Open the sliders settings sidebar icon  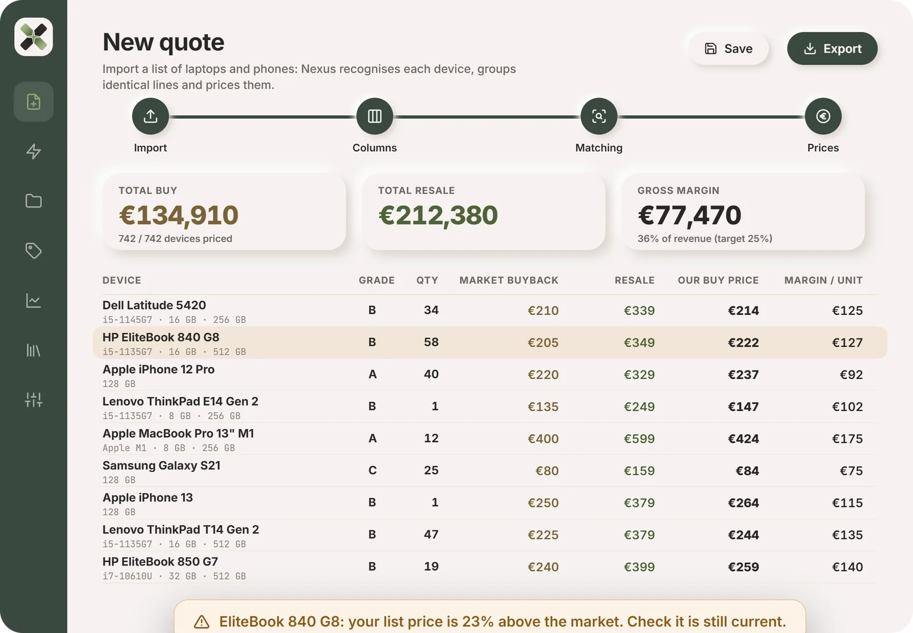34,400
